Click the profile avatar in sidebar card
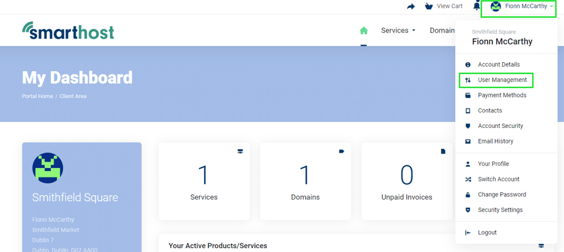The width and height of the screenshot is (564, 252). point(48,168)
